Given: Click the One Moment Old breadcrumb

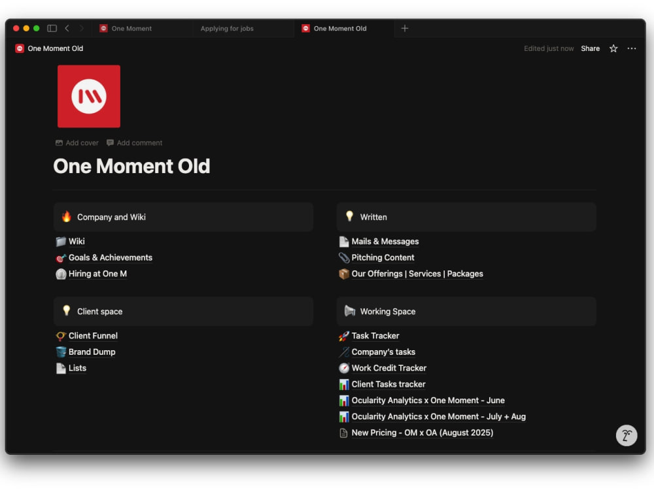Looking at the screenshot, I should pos(49,48).
